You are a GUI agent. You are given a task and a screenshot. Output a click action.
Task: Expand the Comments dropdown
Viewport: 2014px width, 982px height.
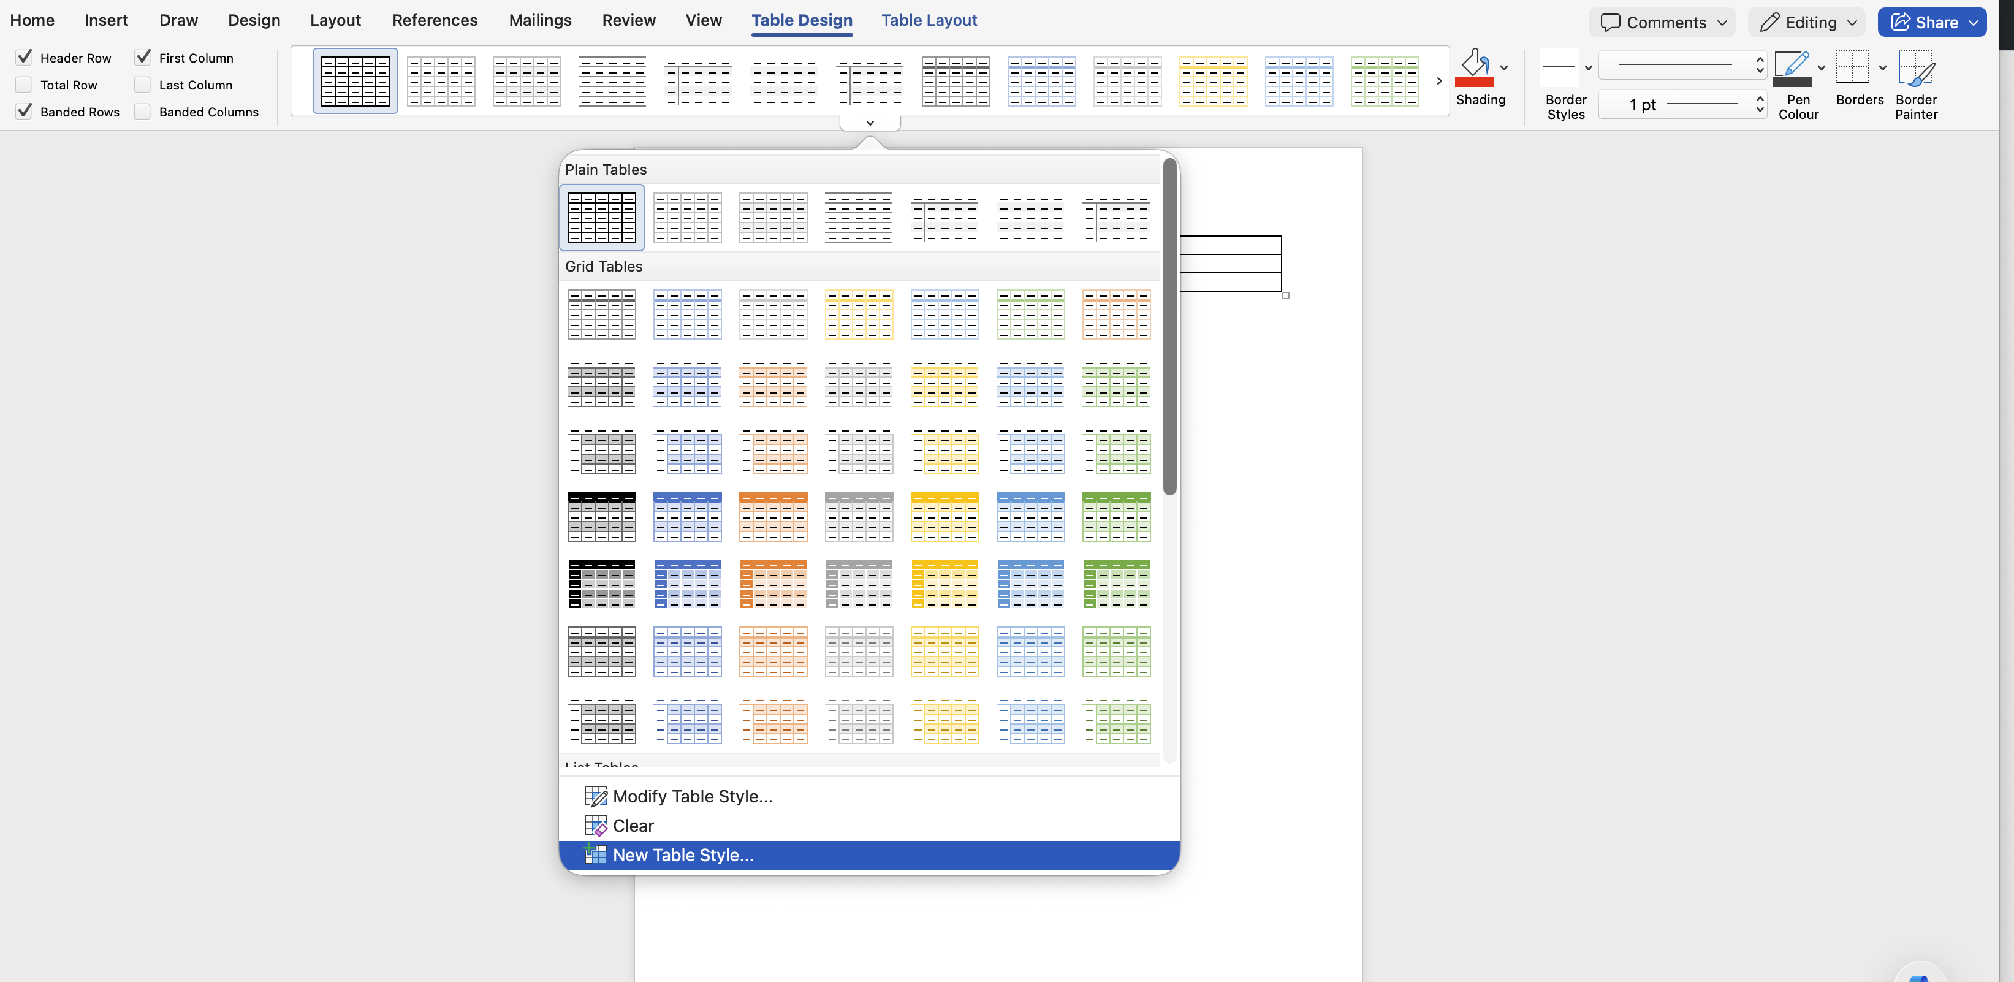[1722, 22]
